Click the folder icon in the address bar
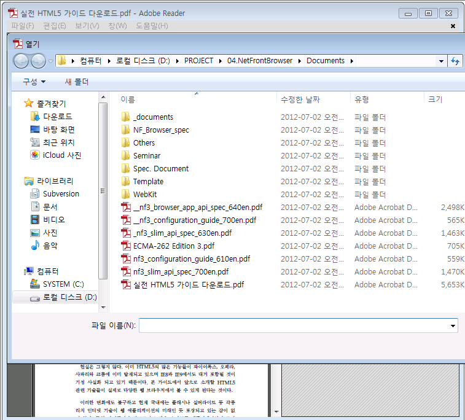The width and height of the screenshot is (465, 420). [x=61, y=61]
